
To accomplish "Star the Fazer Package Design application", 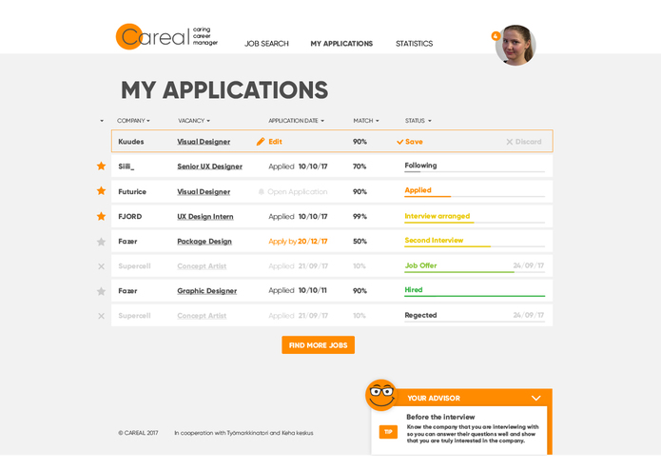I will (x=101, y=242).
